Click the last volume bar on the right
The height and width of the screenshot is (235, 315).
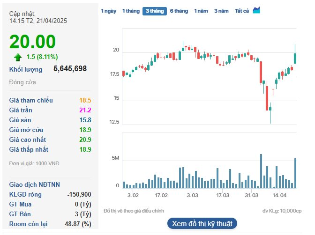click(295, 173)
